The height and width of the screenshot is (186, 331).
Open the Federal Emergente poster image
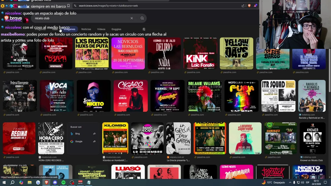click(x=20, y=96)
